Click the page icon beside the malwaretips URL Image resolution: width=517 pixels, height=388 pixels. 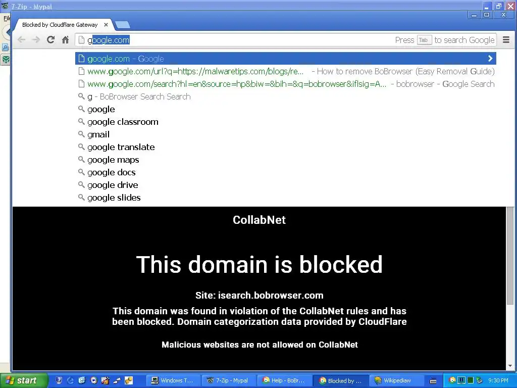(x=81, y=71)
